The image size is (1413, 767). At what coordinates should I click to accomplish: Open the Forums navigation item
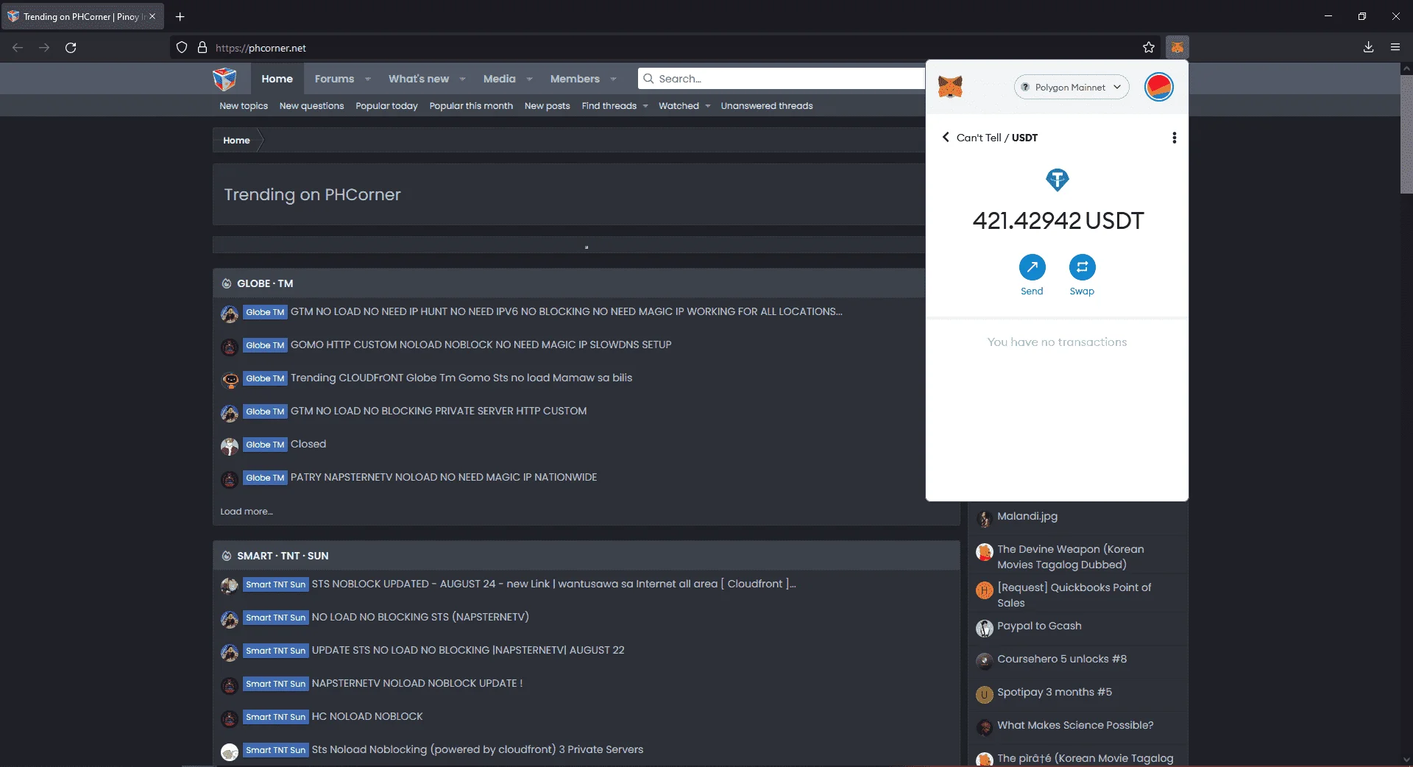[x=334, y=79]
